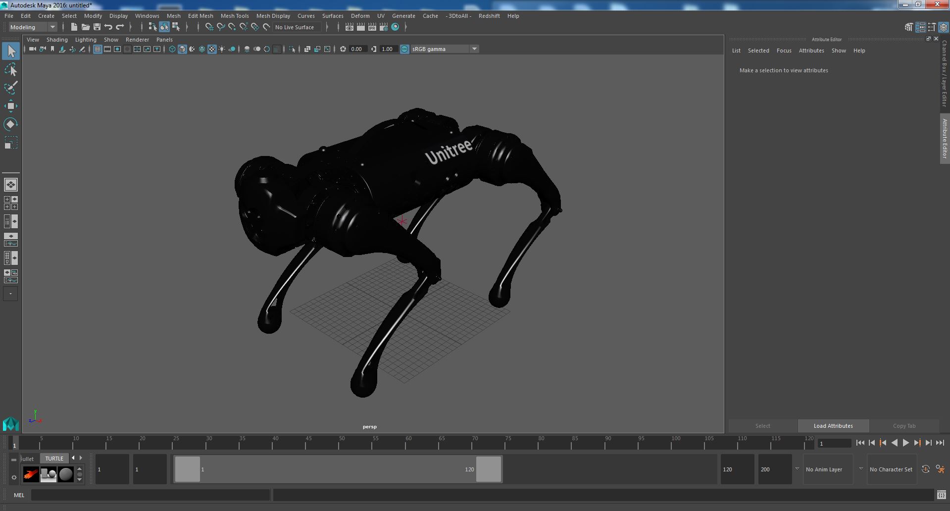Go to end of playback range

tap(940, 443)
